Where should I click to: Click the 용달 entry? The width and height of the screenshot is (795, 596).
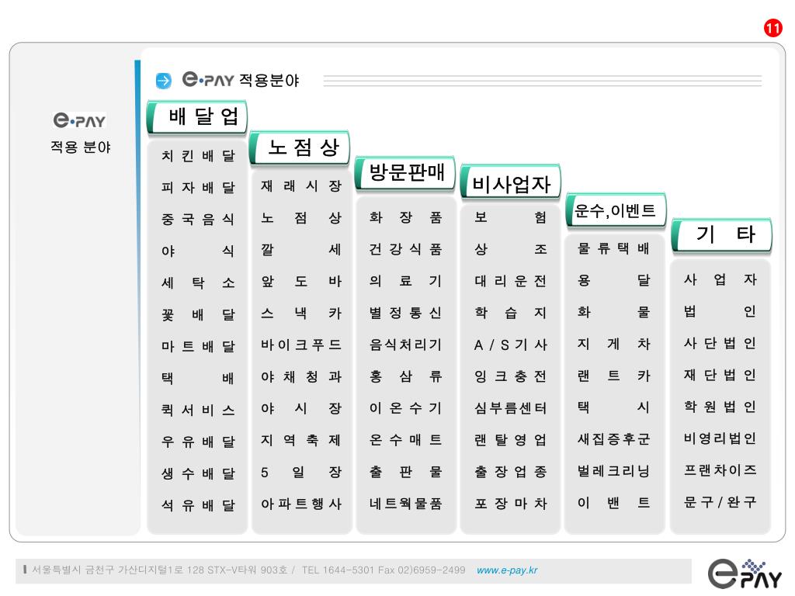tap(613, 280)
